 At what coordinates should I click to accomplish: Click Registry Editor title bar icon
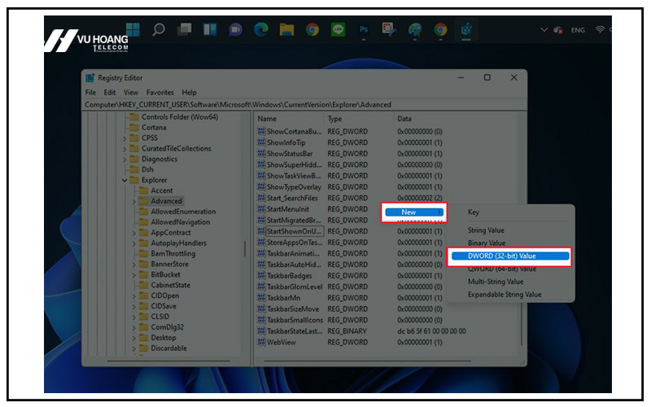[x=90, y=77]
